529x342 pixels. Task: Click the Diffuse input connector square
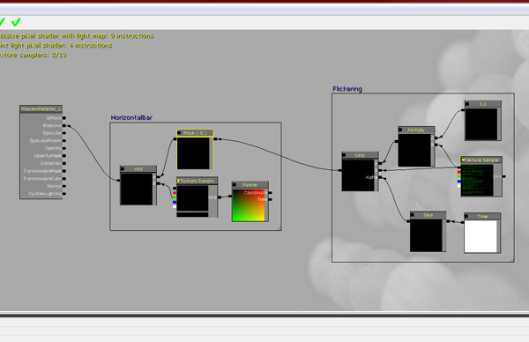coord(64,118)
